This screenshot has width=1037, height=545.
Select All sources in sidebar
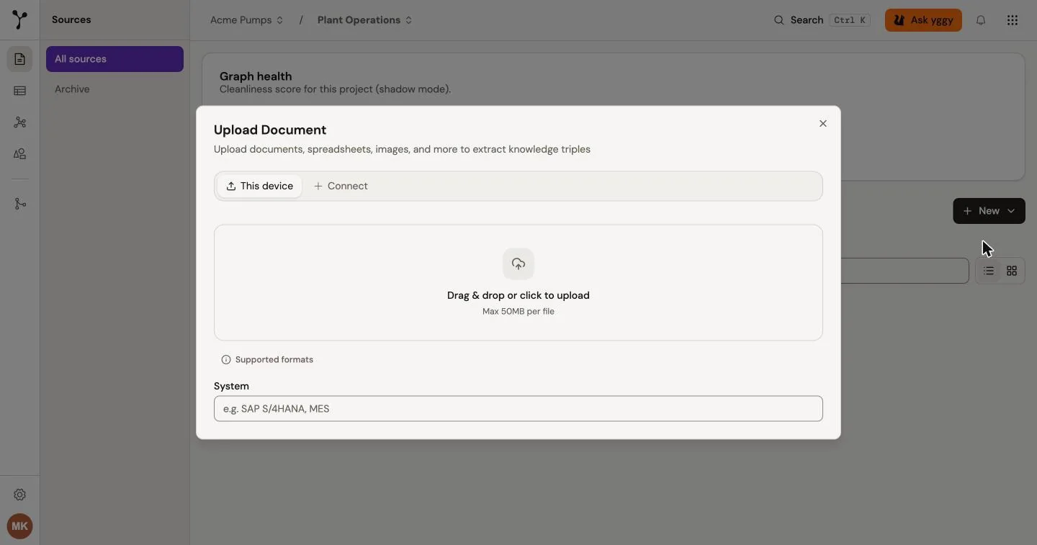(115, 59)
